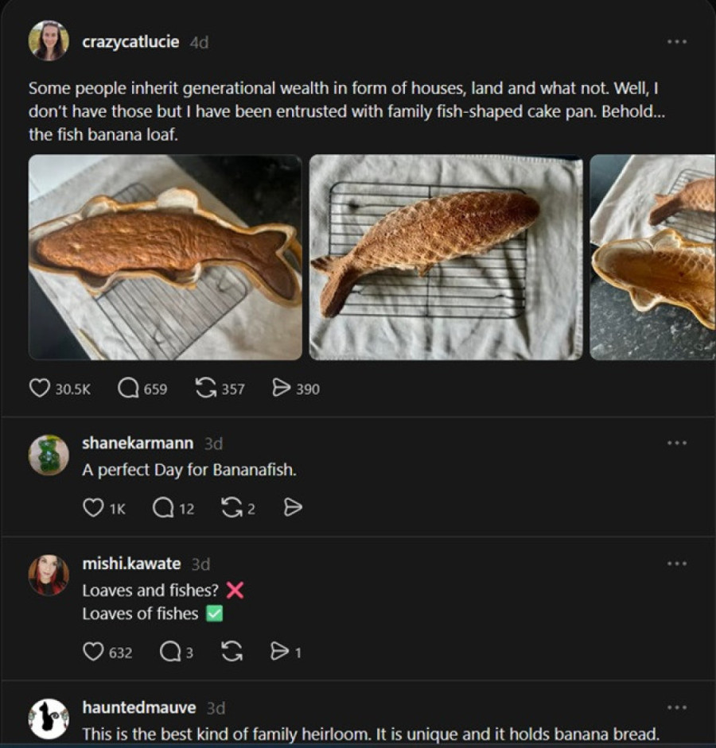Like shanekarmann's Bananafish reply
Image resolution: width=716 pixels, height=748 pixels.
click(93, 508)
